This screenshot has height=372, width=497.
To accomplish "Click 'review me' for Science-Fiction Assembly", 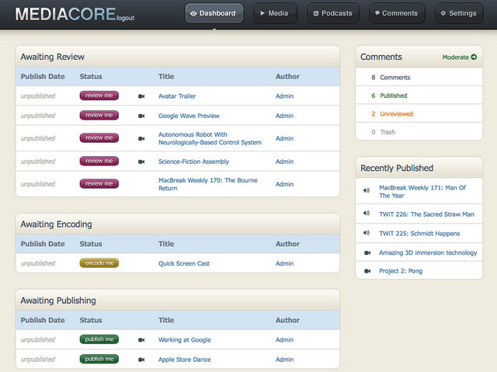I will (x=99, y=162).
